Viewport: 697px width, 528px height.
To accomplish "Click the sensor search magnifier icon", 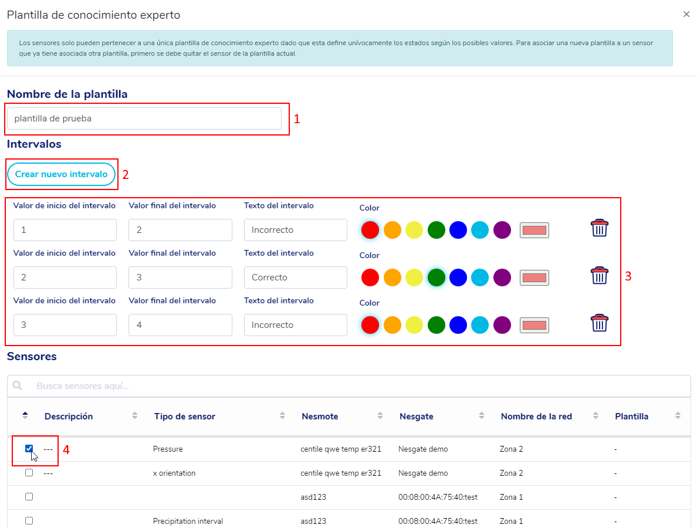I will pos(18,386).
